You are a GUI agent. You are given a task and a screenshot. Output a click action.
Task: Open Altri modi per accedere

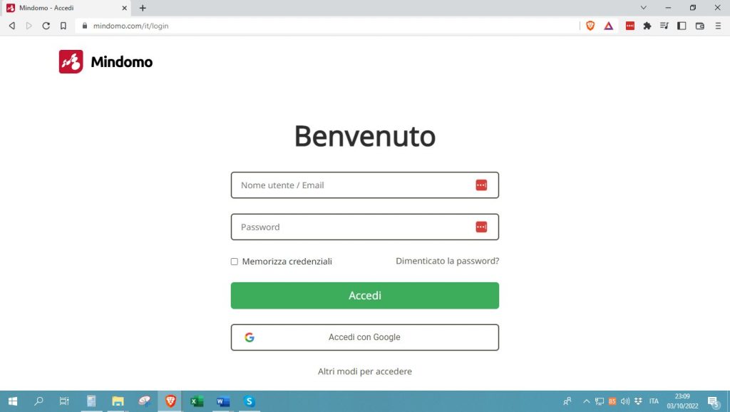coord(364,371)
